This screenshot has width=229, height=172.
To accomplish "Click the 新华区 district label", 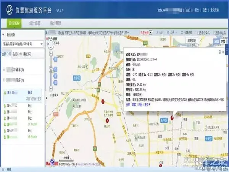I will (x=164, y=120).
